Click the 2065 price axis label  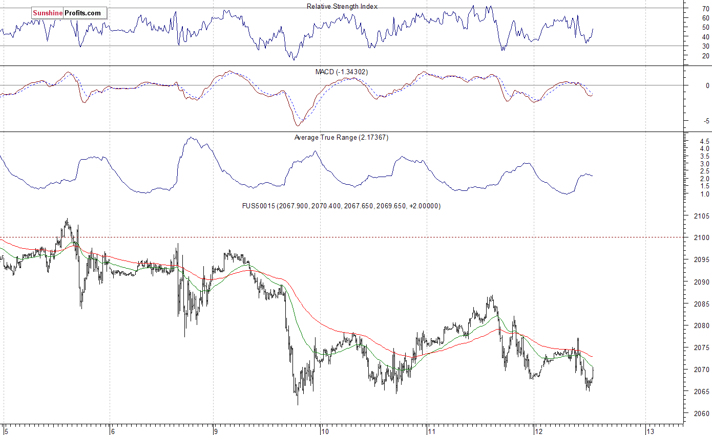click(702, 391)
